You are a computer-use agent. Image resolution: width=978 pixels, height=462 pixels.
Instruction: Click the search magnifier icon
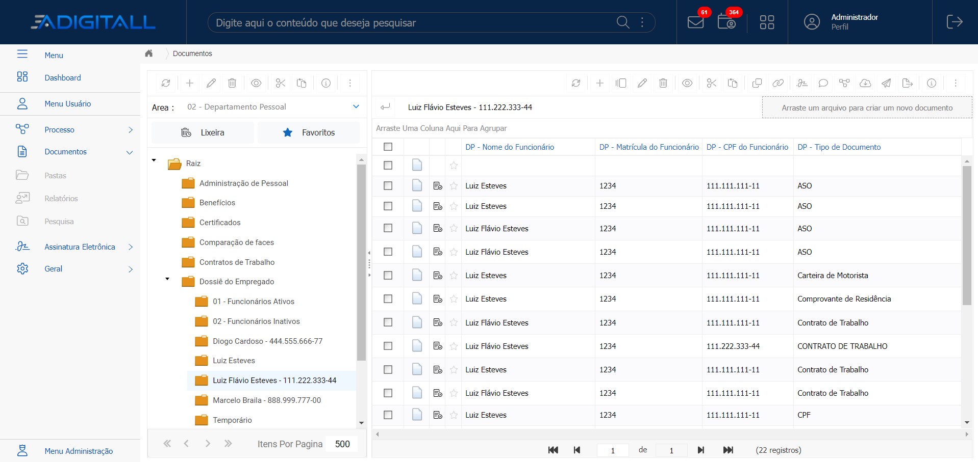[623, 22]
